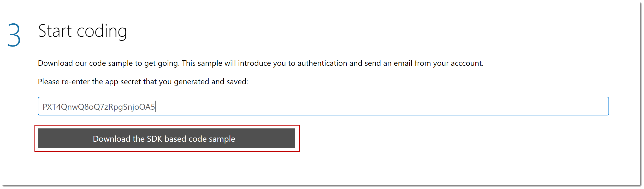Click the words code sample on the dark button

[x=212, y=139]
